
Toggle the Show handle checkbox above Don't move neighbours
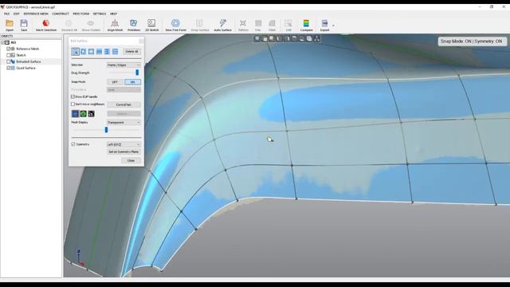coord(73,96)
